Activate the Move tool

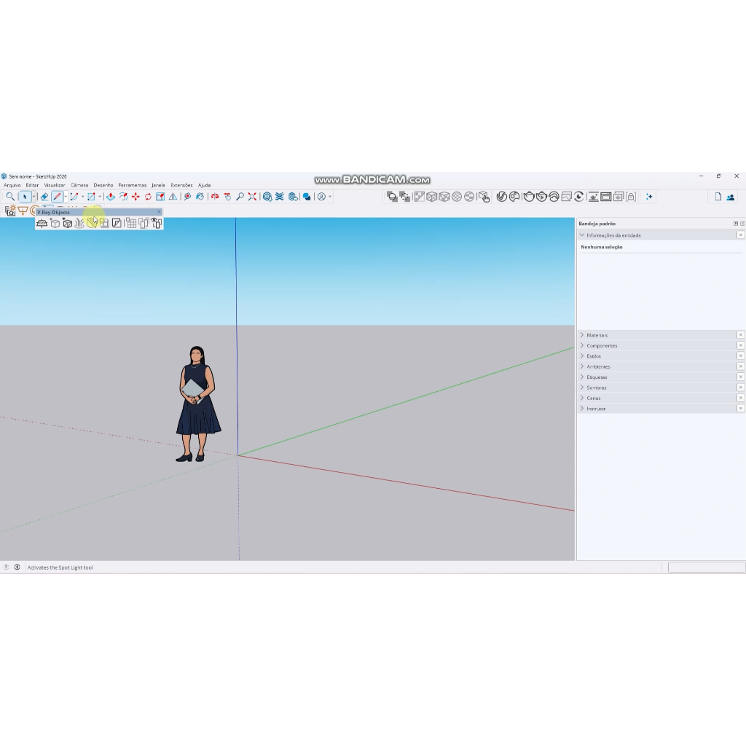pos(136,197)
